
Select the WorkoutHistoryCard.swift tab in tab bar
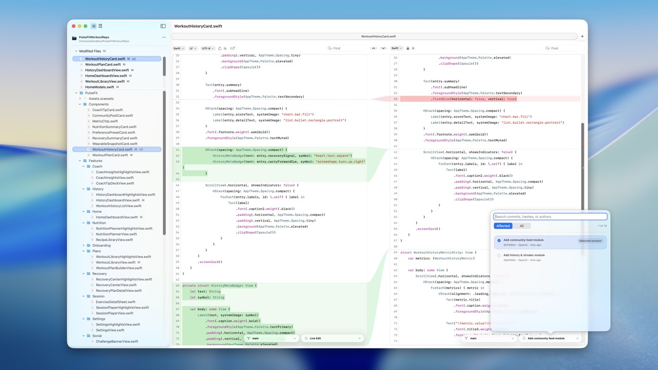point(374,36)
